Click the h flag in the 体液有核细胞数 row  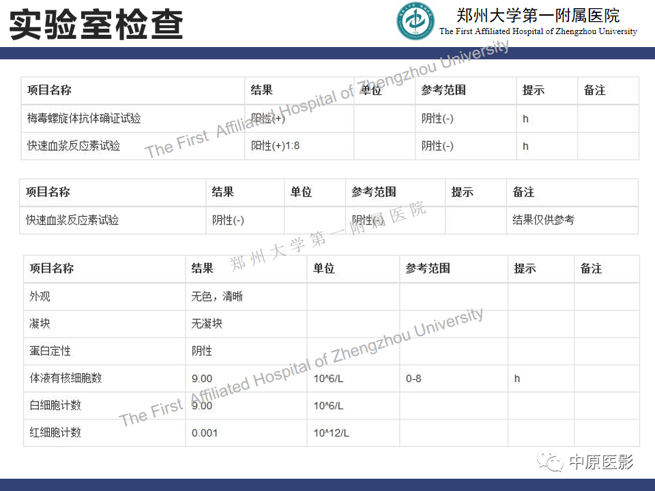point(517,378)
